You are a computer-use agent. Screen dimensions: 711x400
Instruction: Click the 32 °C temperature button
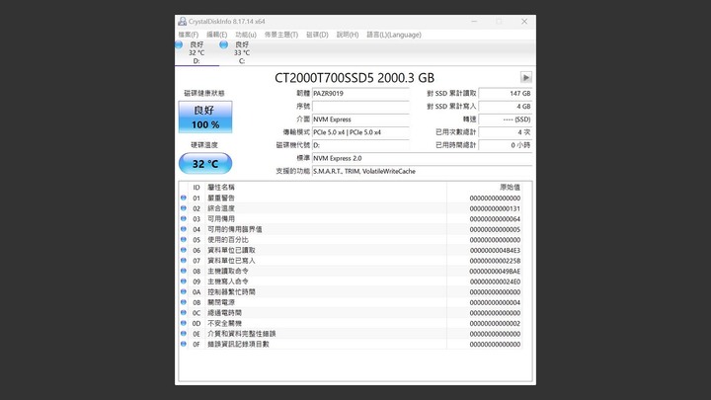205,164
